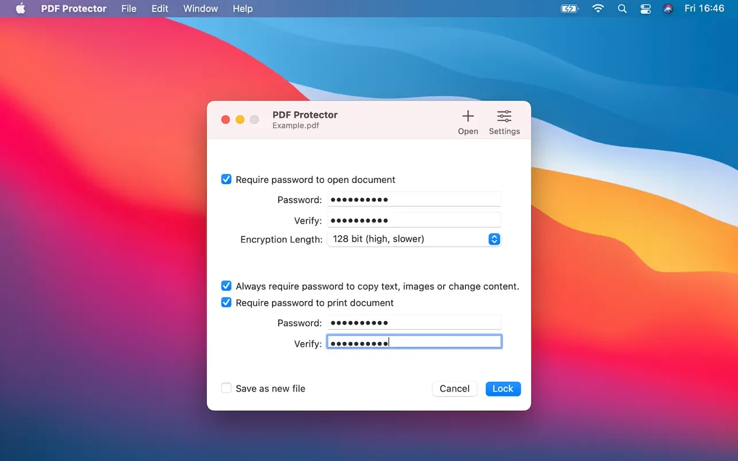
Task: Click the battery charging icon
Action: click(569, 9)
